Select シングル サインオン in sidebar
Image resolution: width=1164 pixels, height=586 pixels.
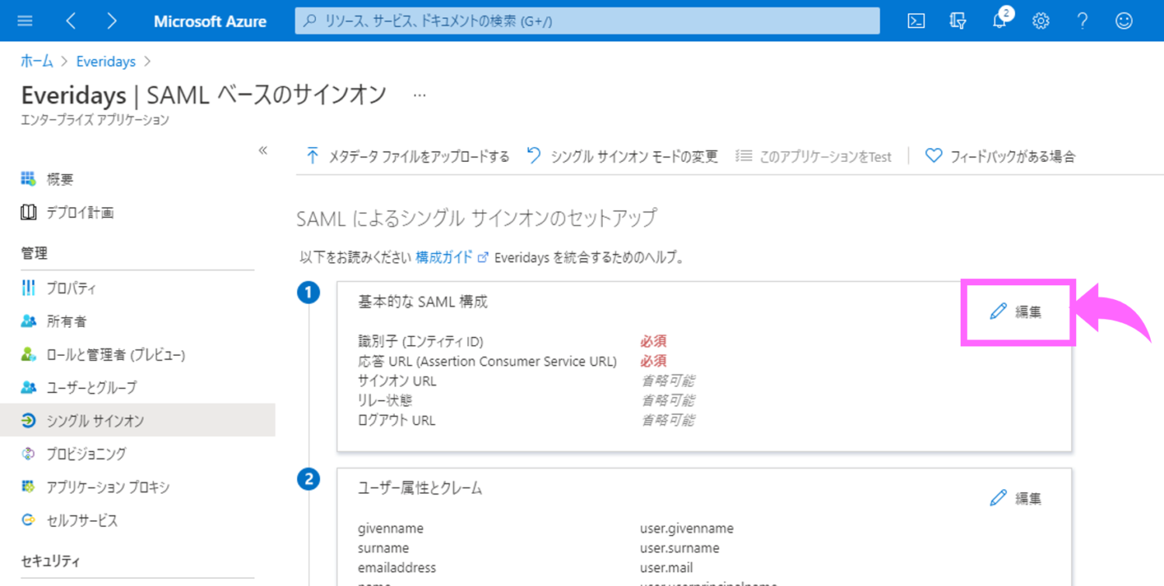(x=95, y=421)
